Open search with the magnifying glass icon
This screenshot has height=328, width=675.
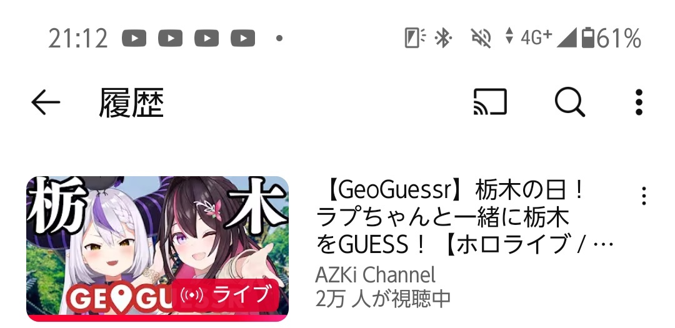(569, 102)
